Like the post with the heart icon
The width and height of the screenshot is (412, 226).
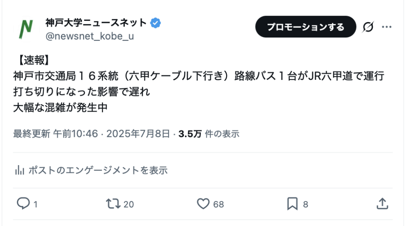[x=203, y=204]
